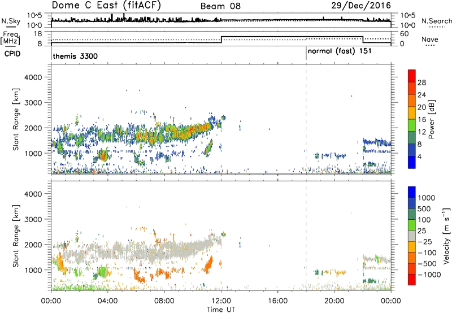Image resolution: width=452 pixels, height=313 pixels.
Task: Click the "12:00" time tick label
Action: pos(221,301)
